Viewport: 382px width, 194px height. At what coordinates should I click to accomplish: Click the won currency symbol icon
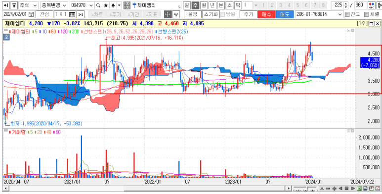point(175,14)
